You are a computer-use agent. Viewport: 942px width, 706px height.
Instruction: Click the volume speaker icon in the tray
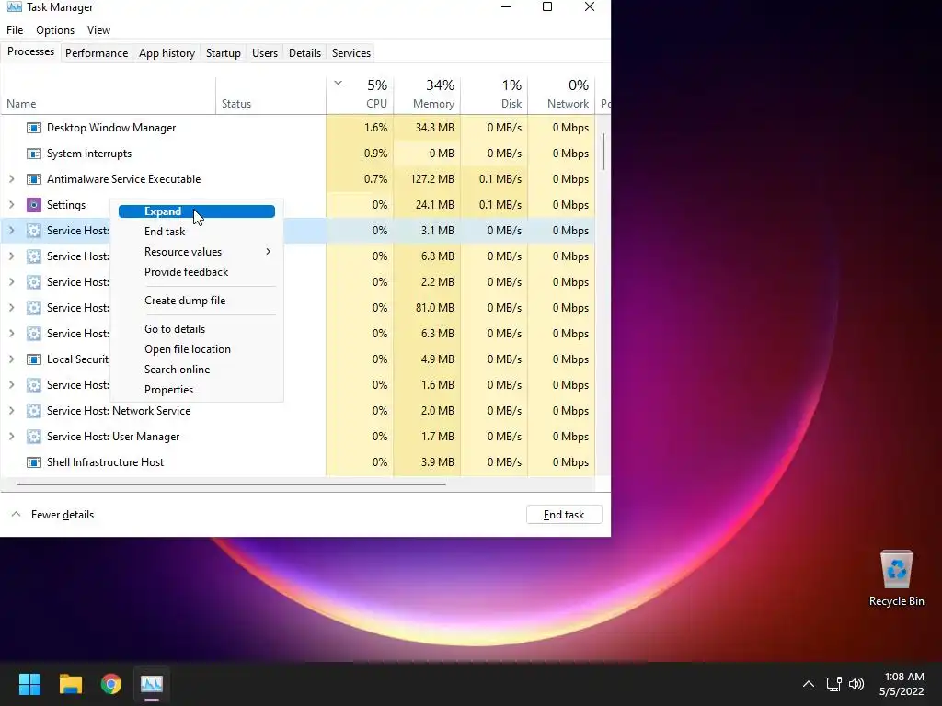click(x=856, y=684)
